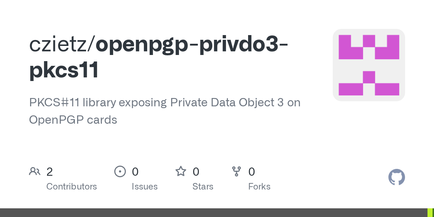Click the 'pkcs11' portion of the title
Viewport: 434px width, 217px height.
pyautogui.click(x=64, y=70)
